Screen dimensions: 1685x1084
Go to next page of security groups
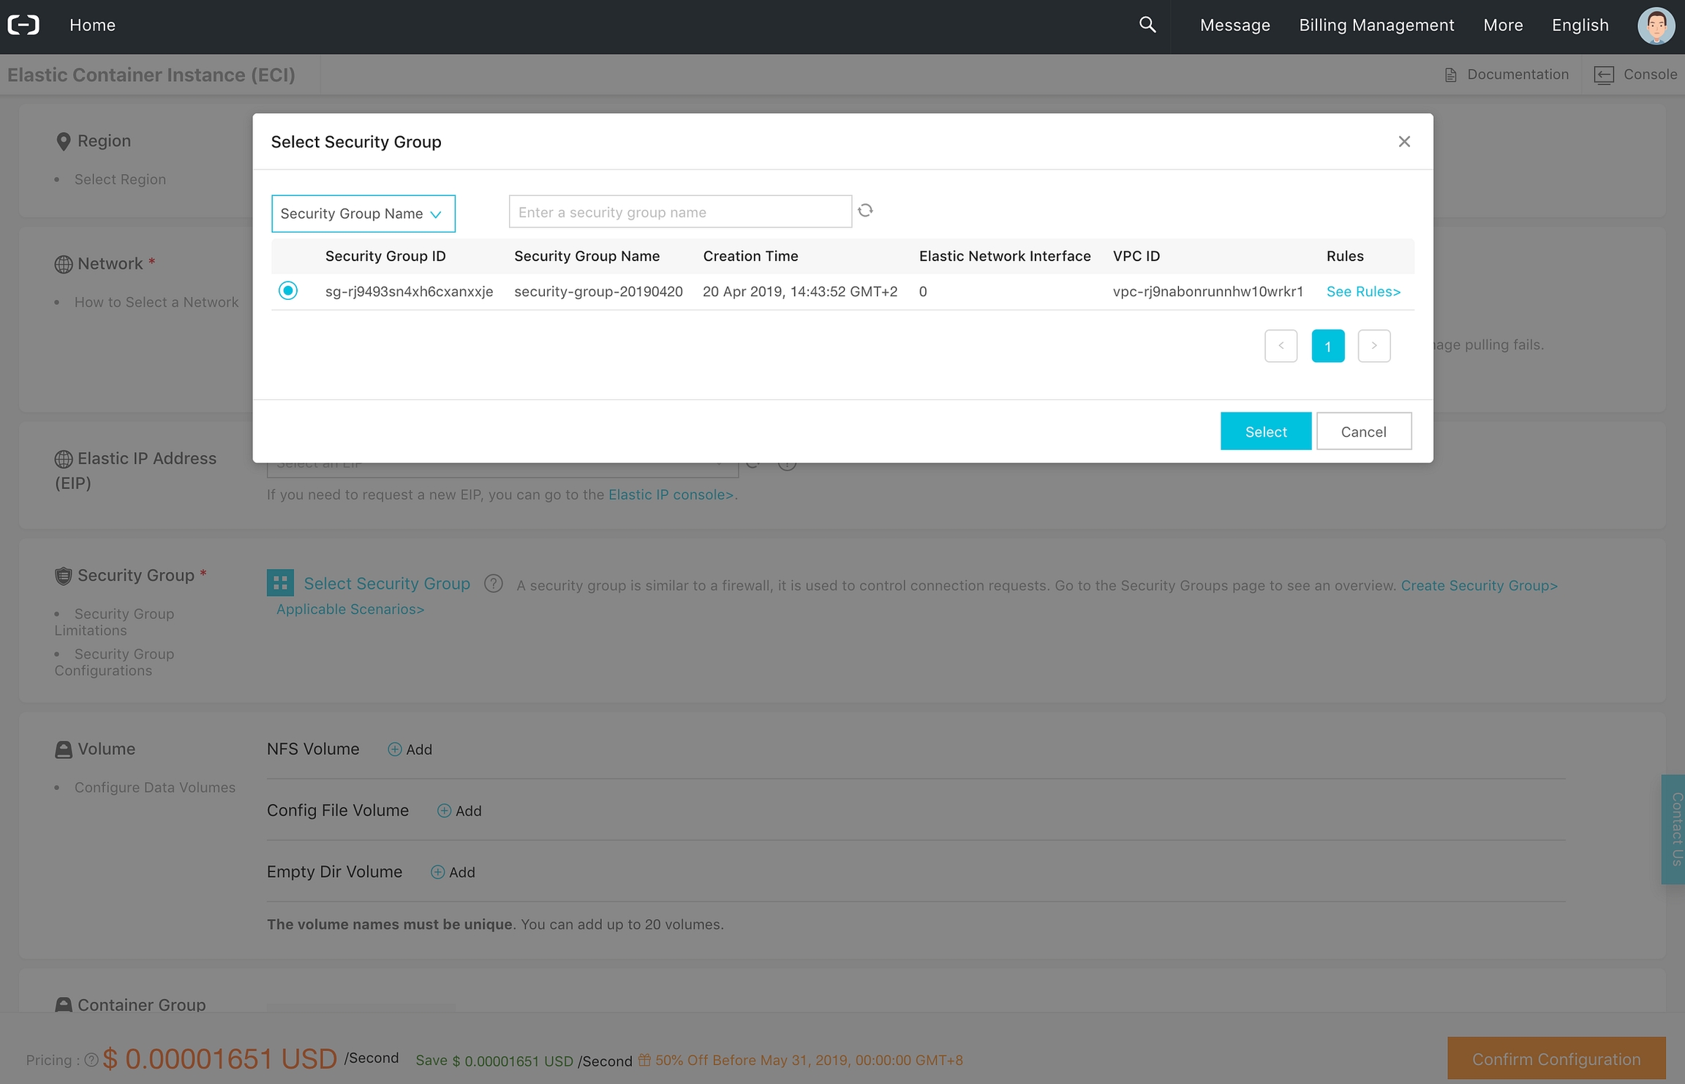[x=1374, y=346]
